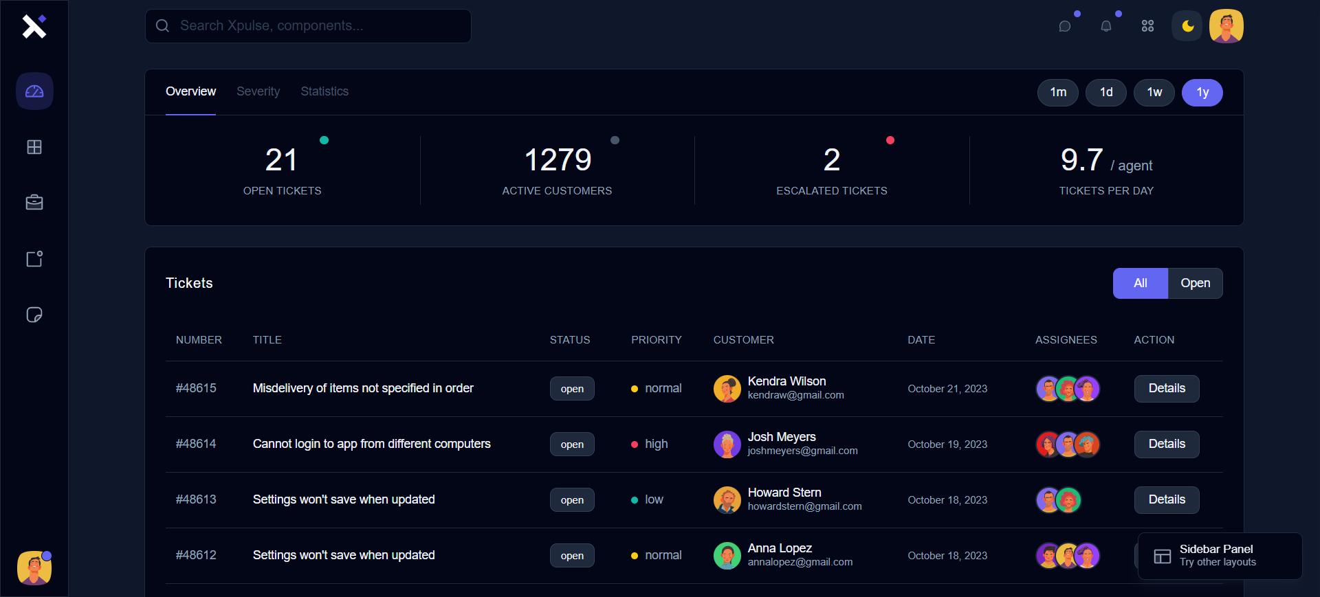Click the Xpulse logo icon

point(34,26)
